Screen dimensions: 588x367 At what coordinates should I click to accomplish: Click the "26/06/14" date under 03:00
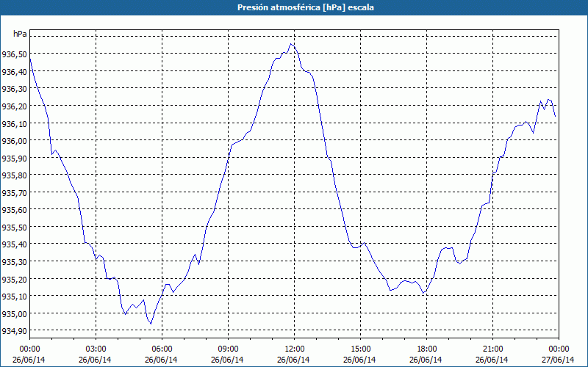pos(96,360)
